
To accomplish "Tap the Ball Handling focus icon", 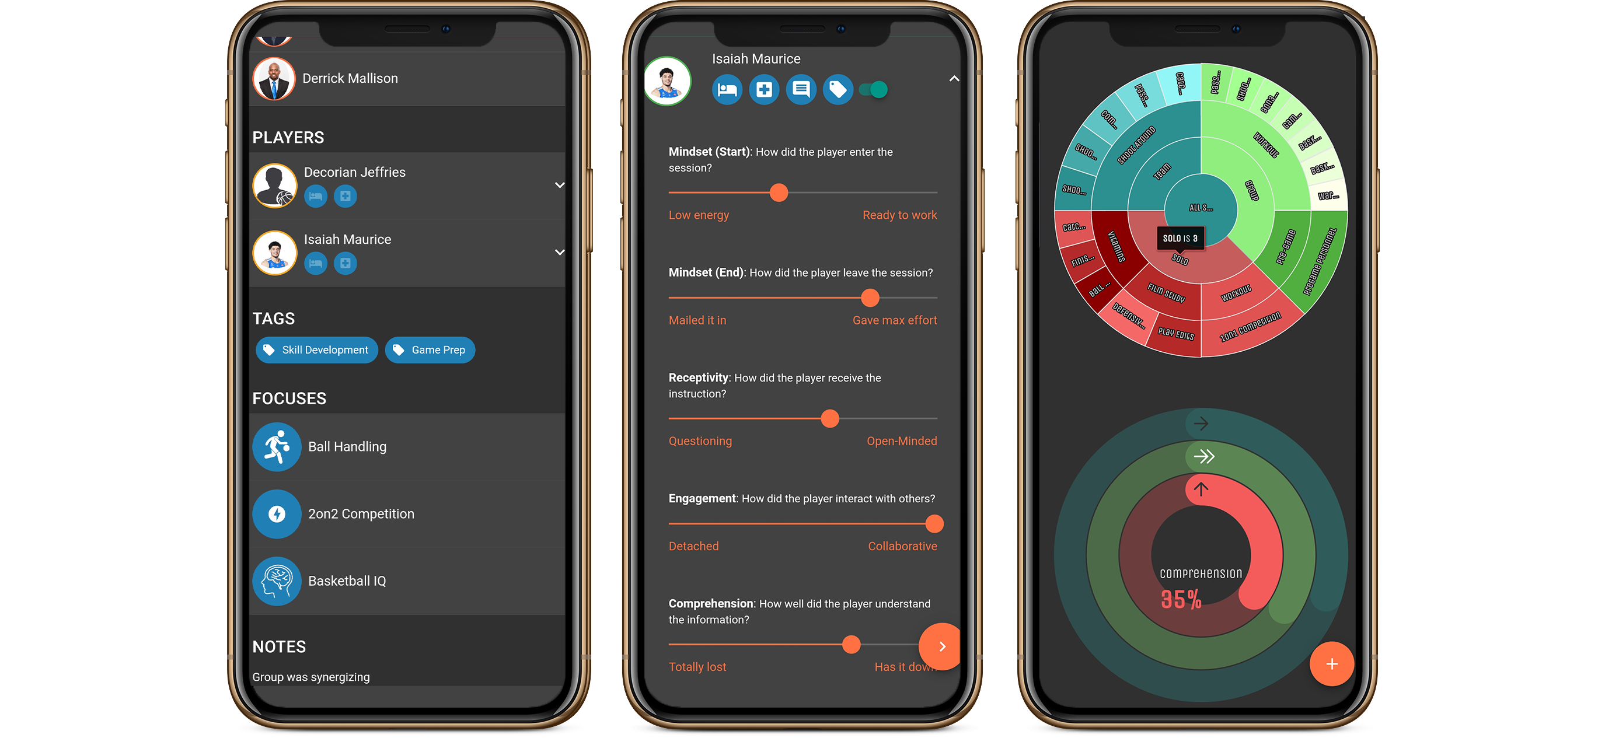I will coord(277,445).
